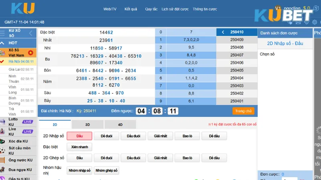Viewport: 321px width, 180px height.
Task: Open draw period 250407
Action: click(x=237, y=55)
